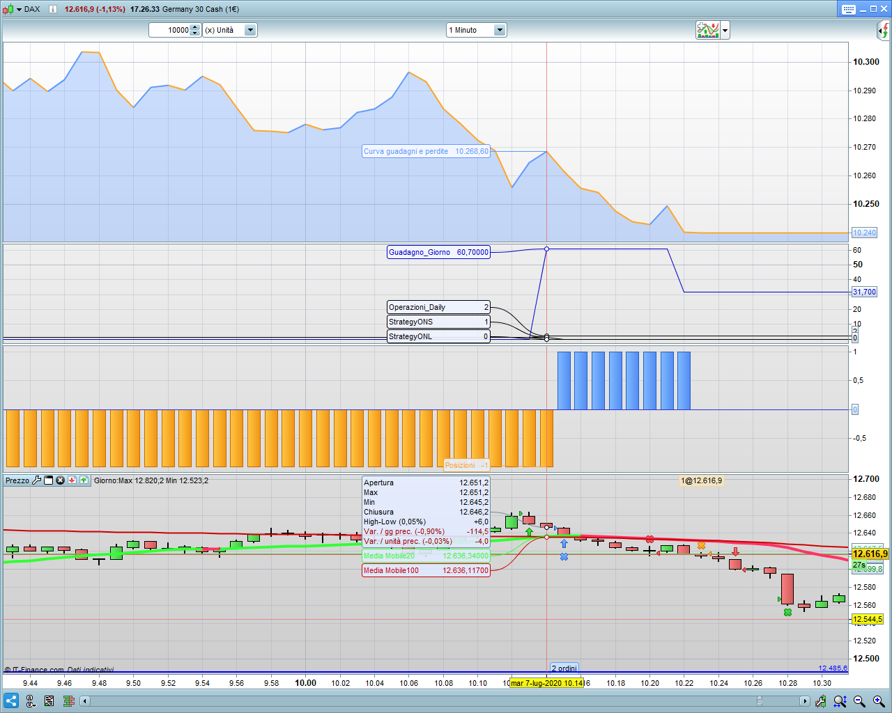Click the 10.240 equity curve axis tag
892x713 pixels.
point(864,233)
